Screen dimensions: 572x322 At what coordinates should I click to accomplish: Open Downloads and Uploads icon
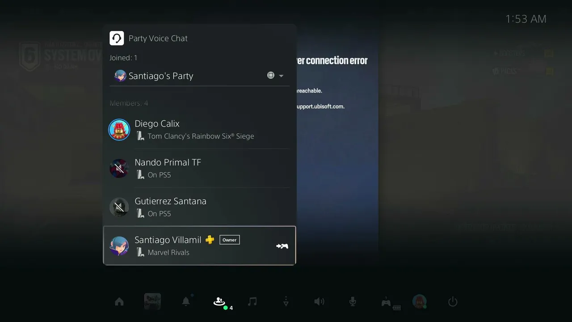pos(286,302)
